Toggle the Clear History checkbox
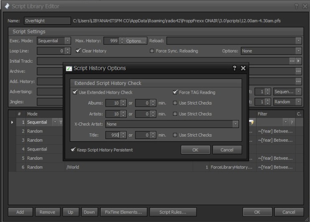This screenshot has width=310, height=222. [x=78, y=51]
